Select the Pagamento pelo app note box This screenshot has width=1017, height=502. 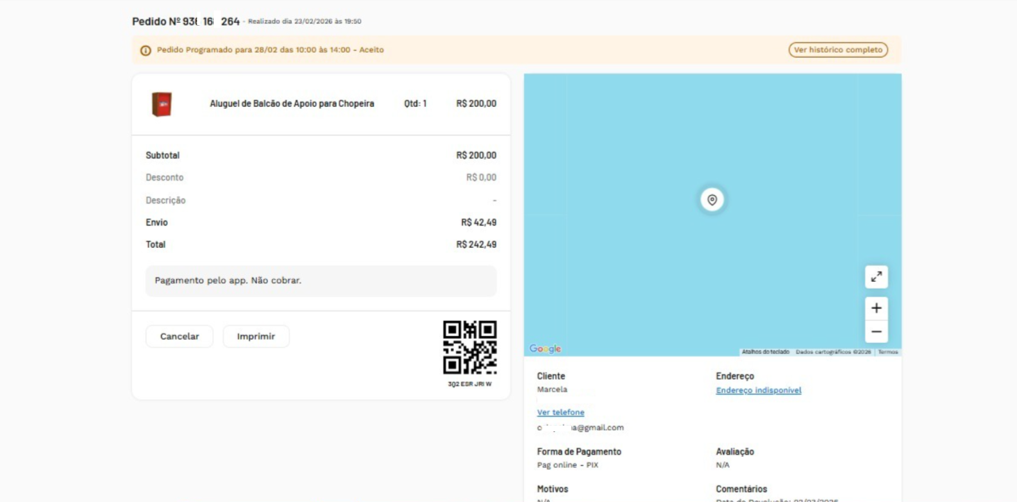point(320,281)
